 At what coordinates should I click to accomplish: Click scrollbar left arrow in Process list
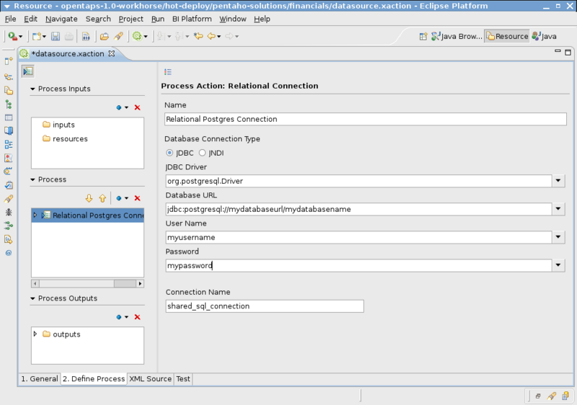(x=35, y=284)
